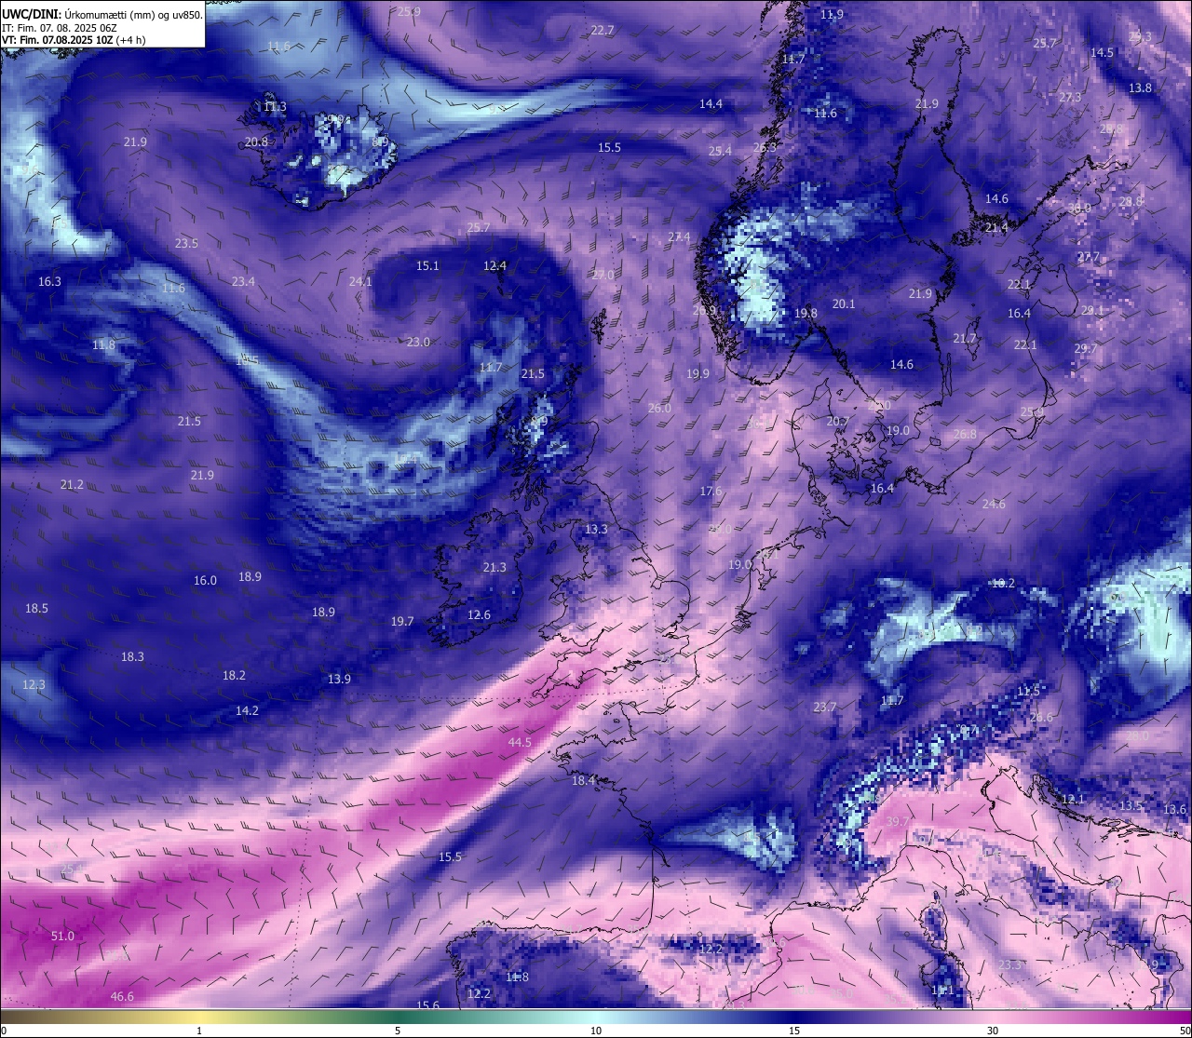Click the 46.6 precipitable water value

pyautogui.click(x=122, y=996)
